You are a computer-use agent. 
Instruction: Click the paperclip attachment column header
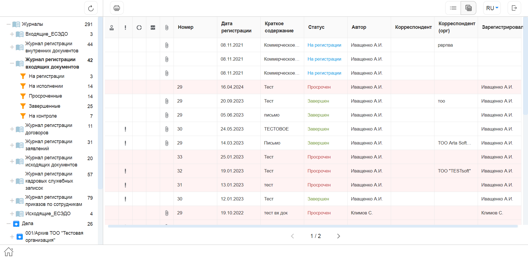(167, 27)
